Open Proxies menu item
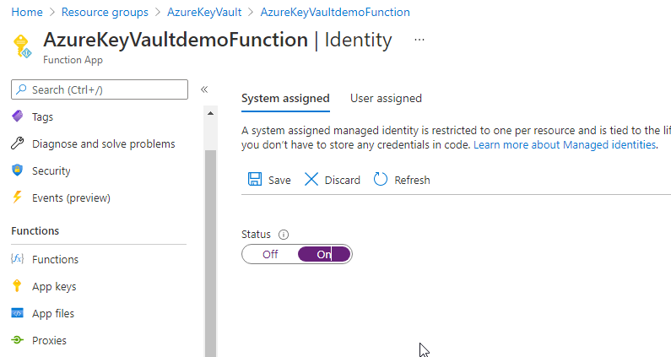 (x=49, y=340)
